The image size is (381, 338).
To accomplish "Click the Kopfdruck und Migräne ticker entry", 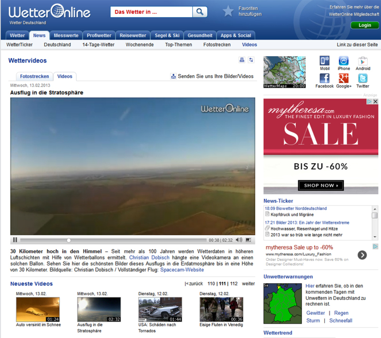I will pos(292,215).
